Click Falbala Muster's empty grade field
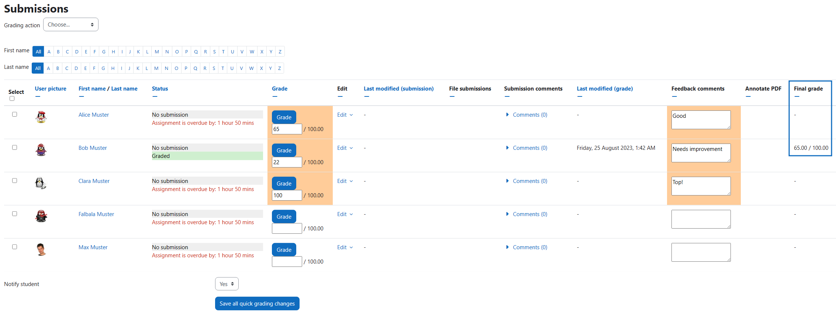The height and width of the screenshot is (314, 836). point(287,228)
